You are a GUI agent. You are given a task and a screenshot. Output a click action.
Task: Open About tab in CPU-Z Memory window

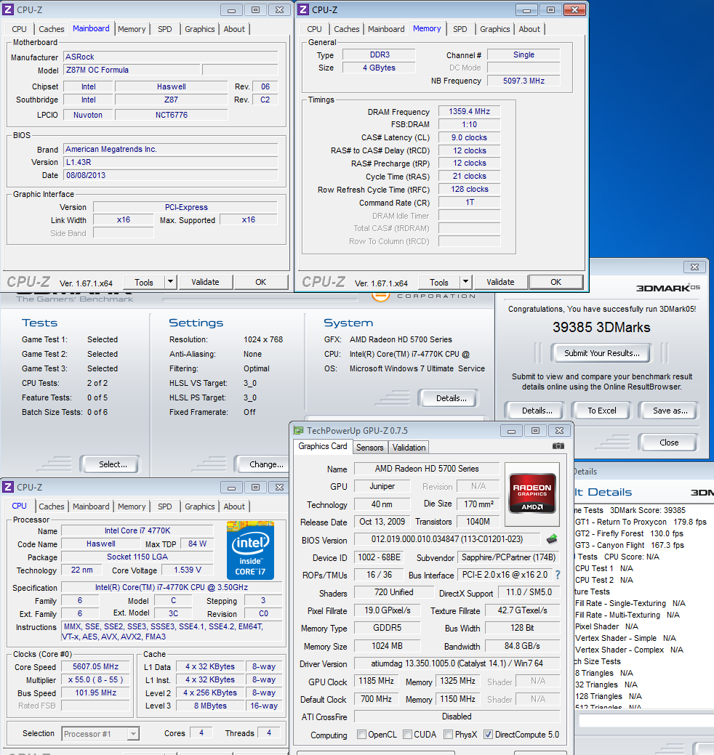[529, 29]
